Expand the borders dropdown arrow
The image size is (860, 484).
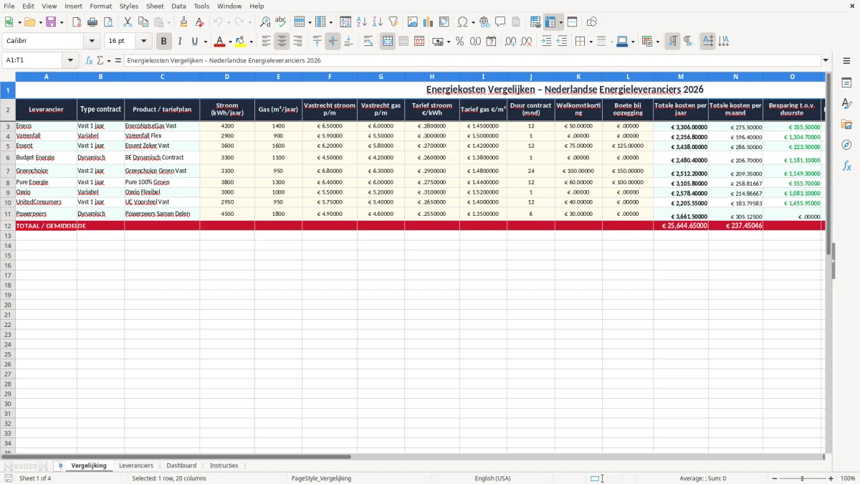591,42
